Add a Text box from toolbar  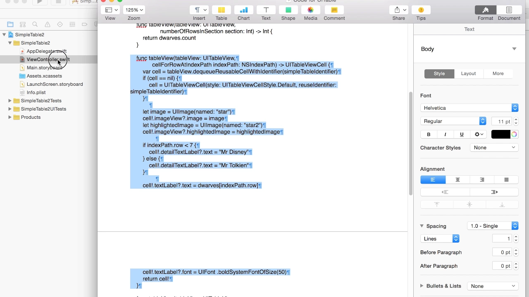(266, 10)
